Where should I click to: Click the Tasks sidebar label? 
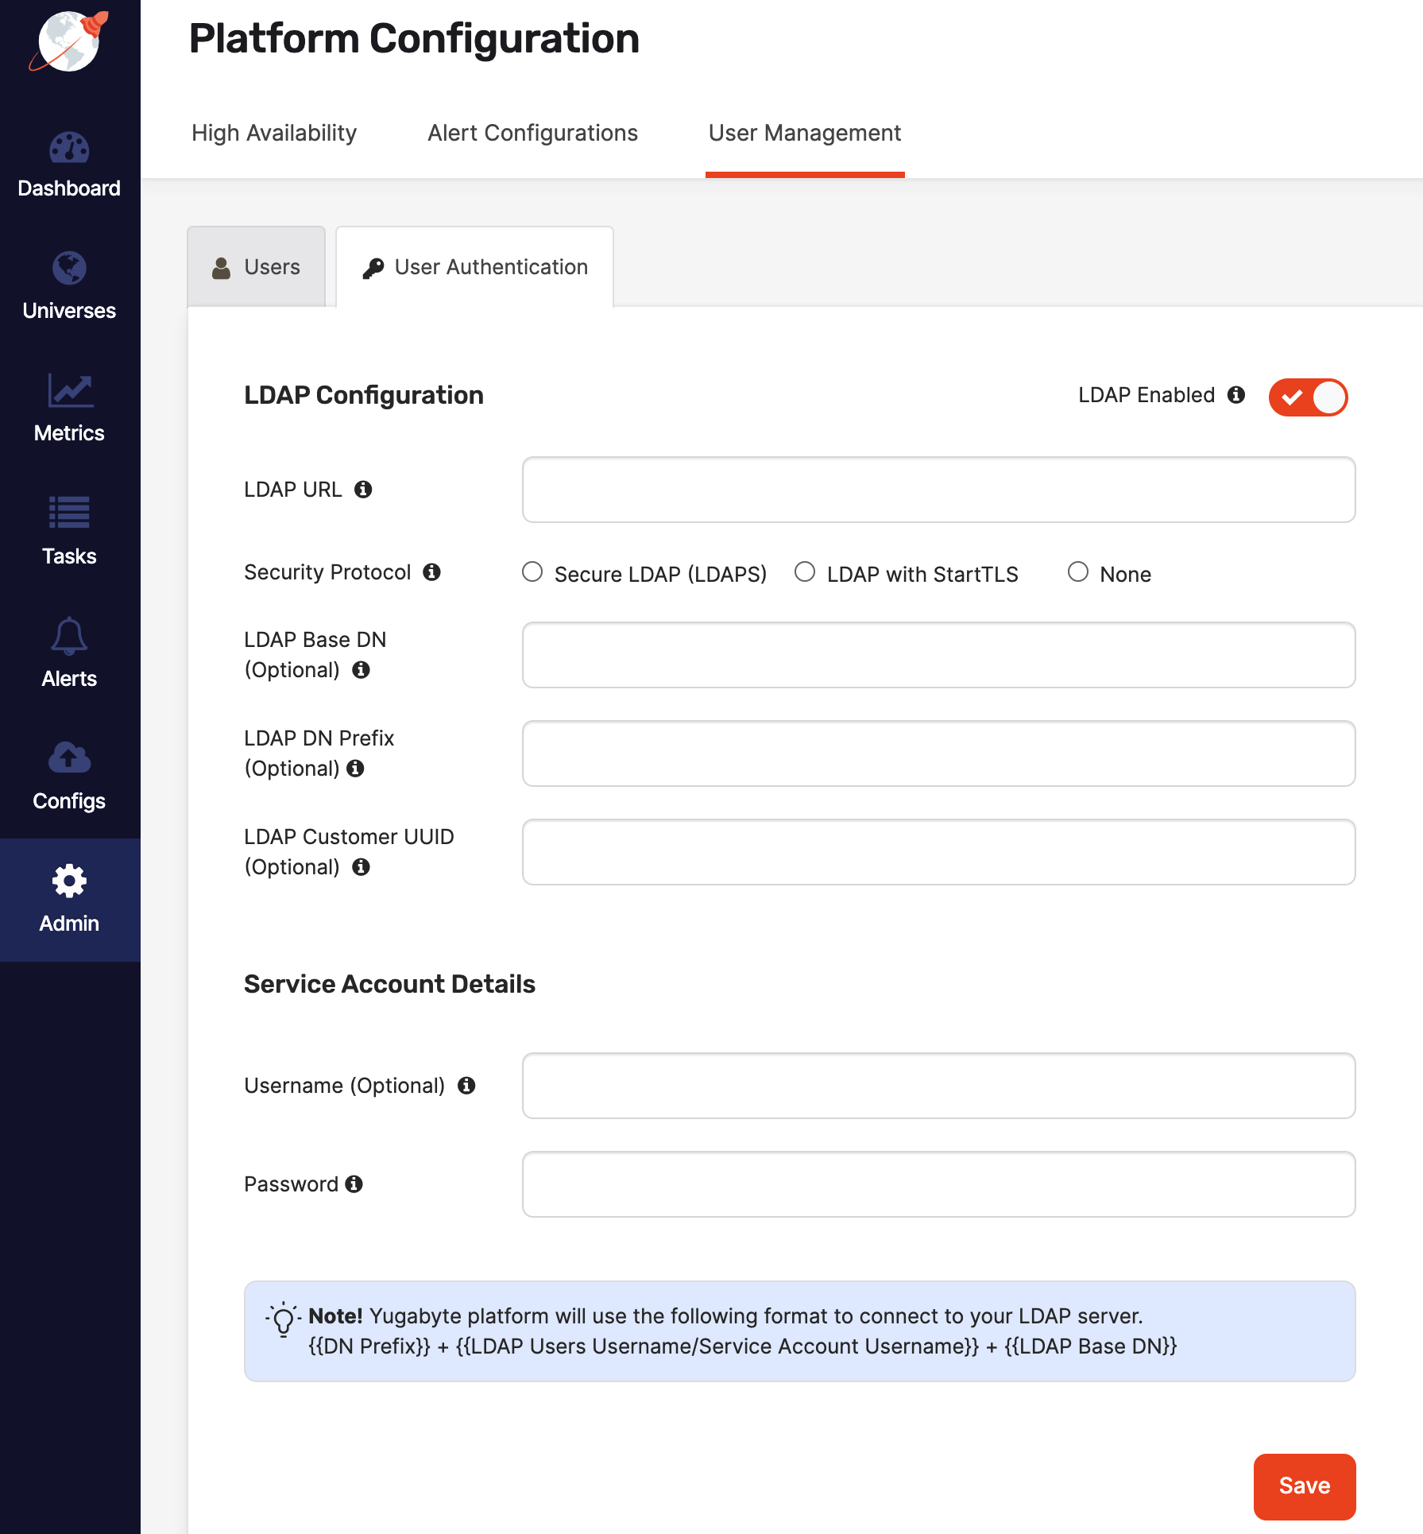pos(69,556)
